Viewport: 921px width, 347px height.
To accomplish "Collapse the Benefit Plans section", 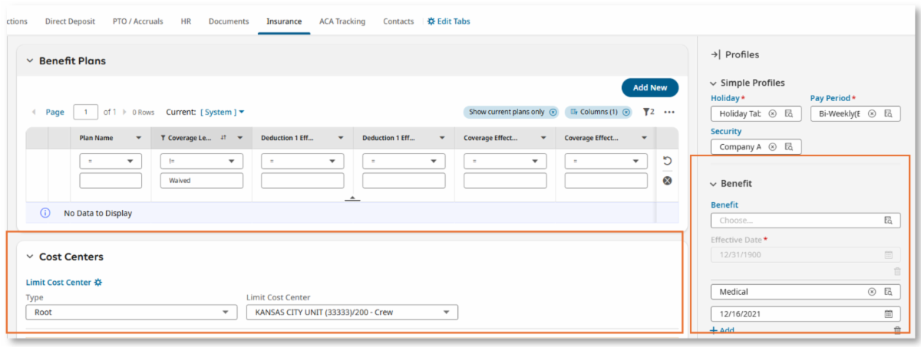I will (x=30, y=61).
